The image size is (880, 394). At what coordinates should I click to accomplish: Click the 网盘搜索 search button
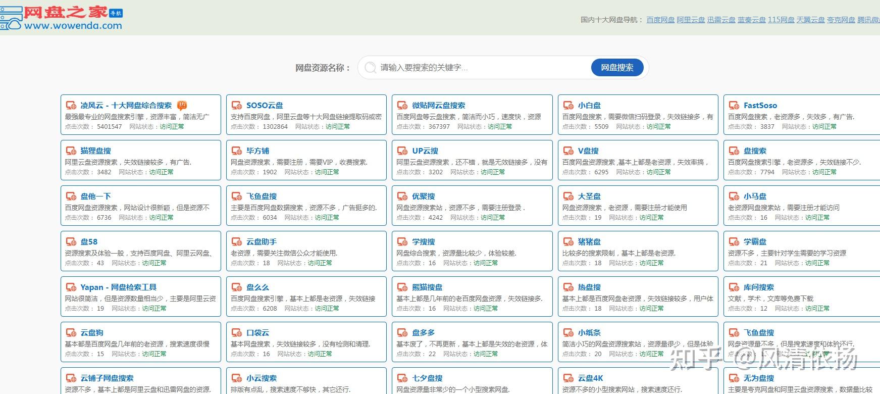tap(617, 68)
